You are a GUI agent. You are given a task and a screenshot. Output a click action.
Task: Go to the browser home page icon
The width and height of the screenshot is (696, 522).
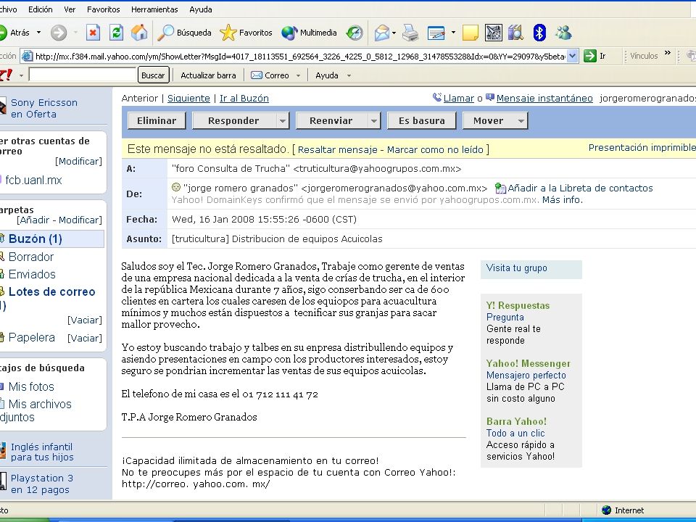(x=139, y=33)
